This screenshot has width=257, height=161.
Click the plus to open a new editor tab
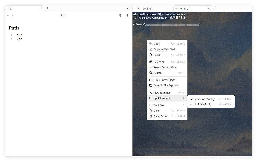(x=47, y=8)
